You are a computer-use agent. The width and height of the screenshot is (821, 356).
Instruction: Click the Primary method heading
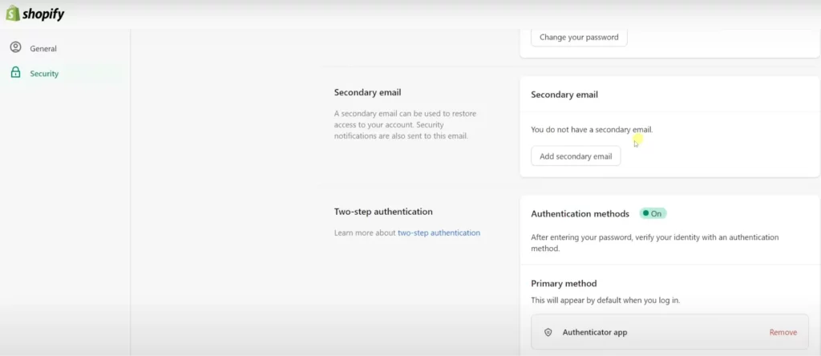[564, 283]
